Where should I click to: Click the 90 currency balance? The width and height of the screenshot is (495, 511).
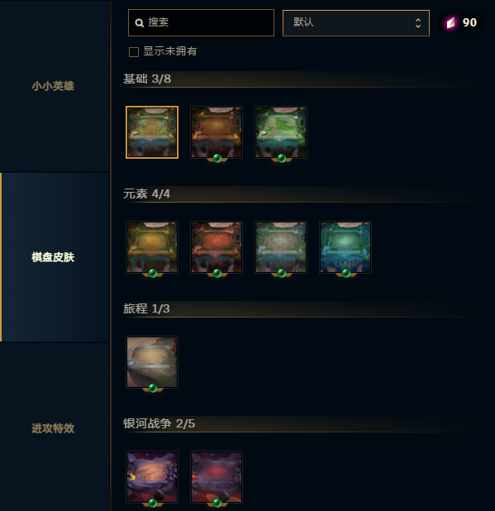(469, 22)
